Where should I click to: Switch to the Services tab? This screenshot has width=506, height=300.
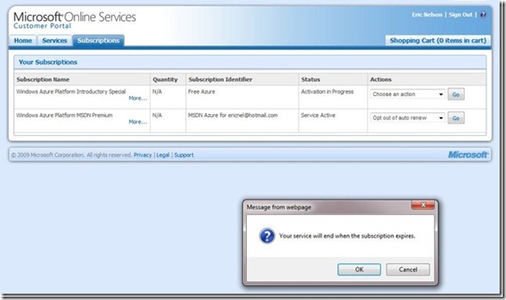coord(54,41)
